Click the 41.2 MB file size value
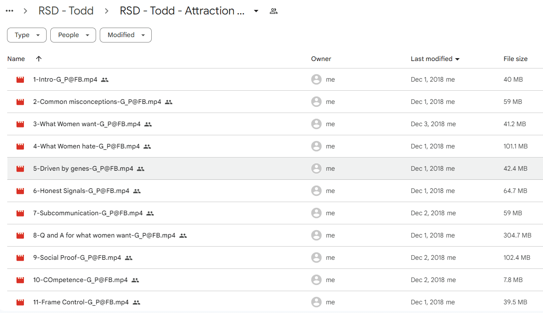 [x=515, y=124]
